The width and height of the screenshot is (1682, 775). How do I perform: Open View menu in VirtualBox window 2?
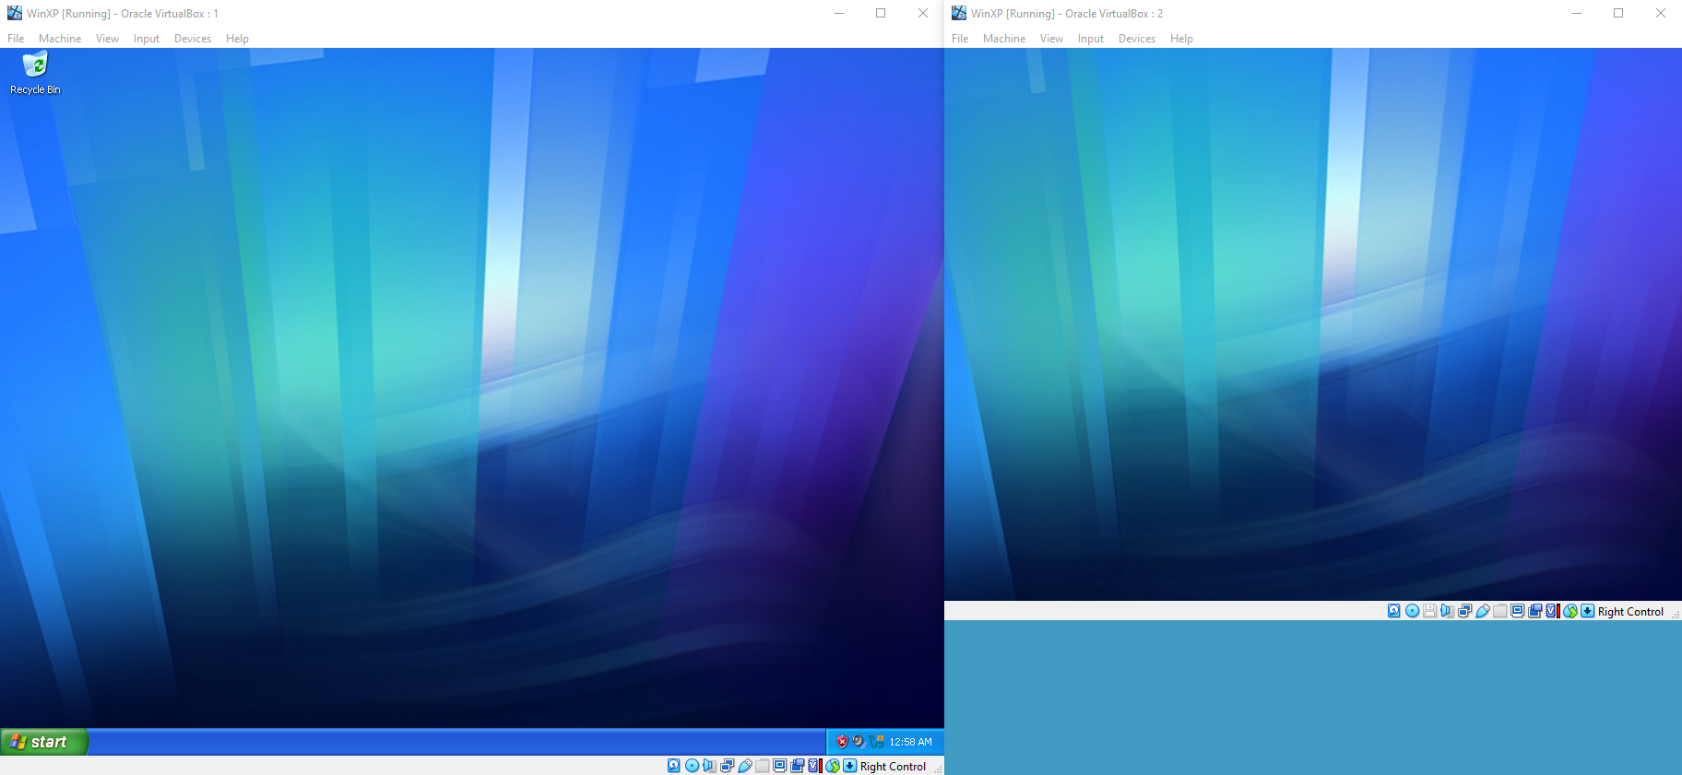pos(1051,39)
